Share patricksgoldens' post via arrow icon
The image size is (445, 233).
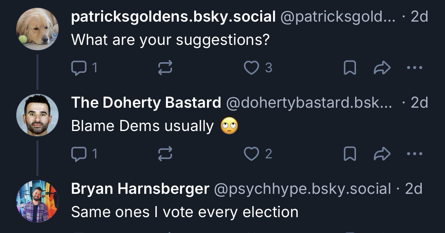382,68
